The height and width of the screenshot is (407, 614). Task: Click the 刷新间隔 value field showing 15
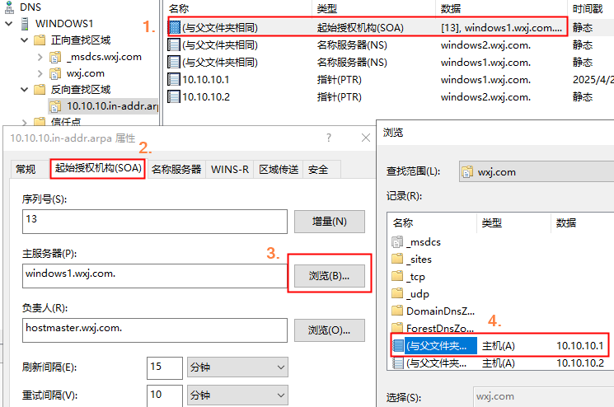(165, 367)
